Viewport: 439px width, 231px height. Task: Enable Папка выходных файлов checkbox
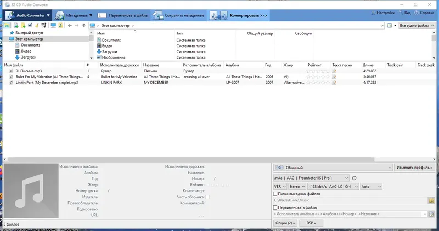pos(275,194)
